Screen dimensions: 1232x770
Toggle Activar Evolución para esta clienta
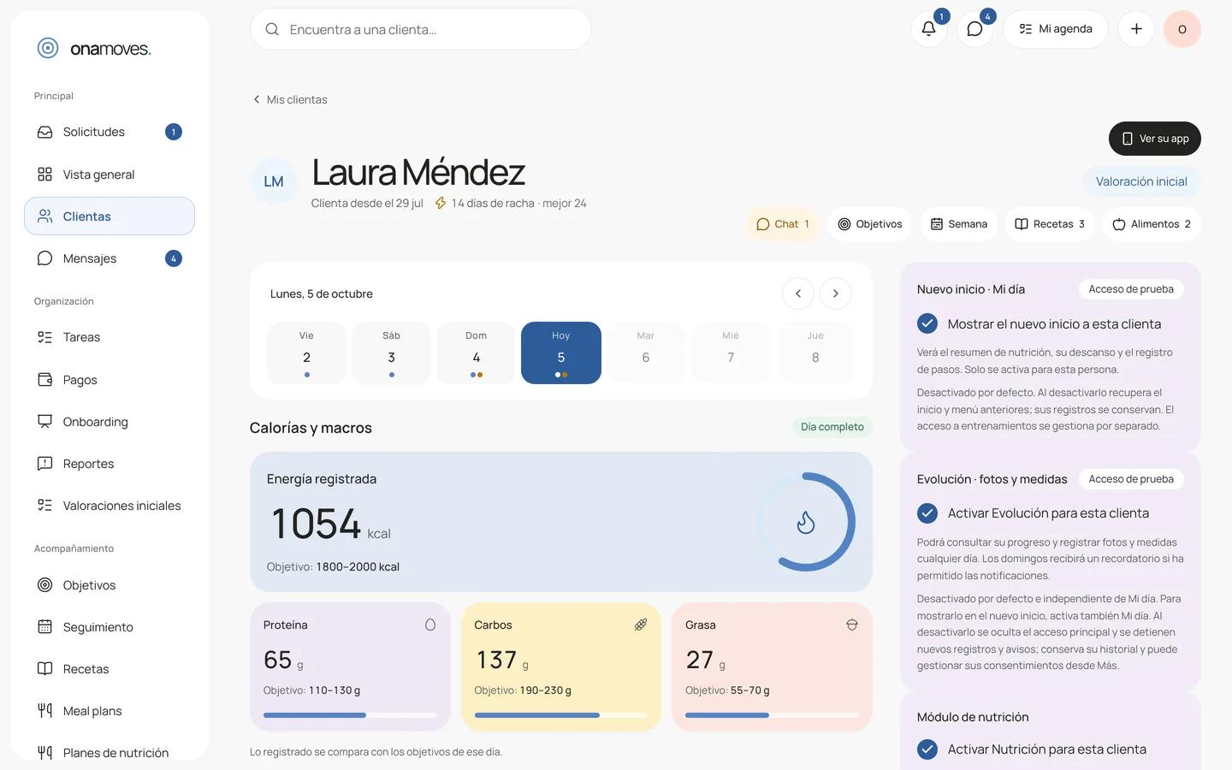927,513
